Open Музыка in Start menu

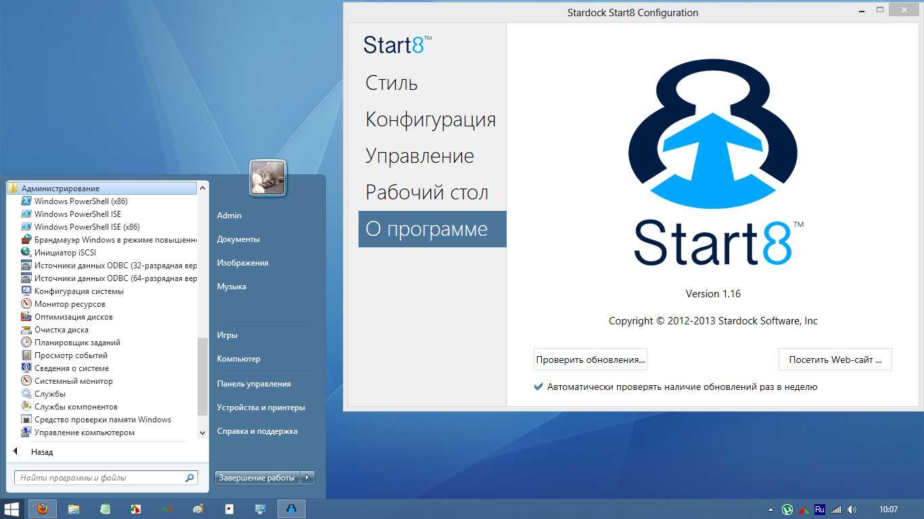click(231, 287)
